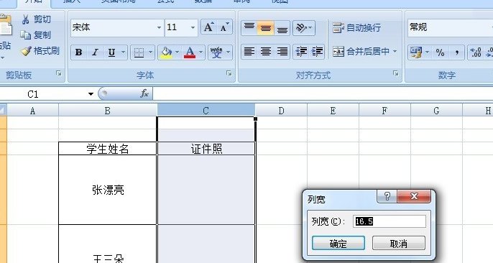Screen dimensions: 493x263
Task: Click the column width field showing 16.5
Action: (x=390, y=221)
